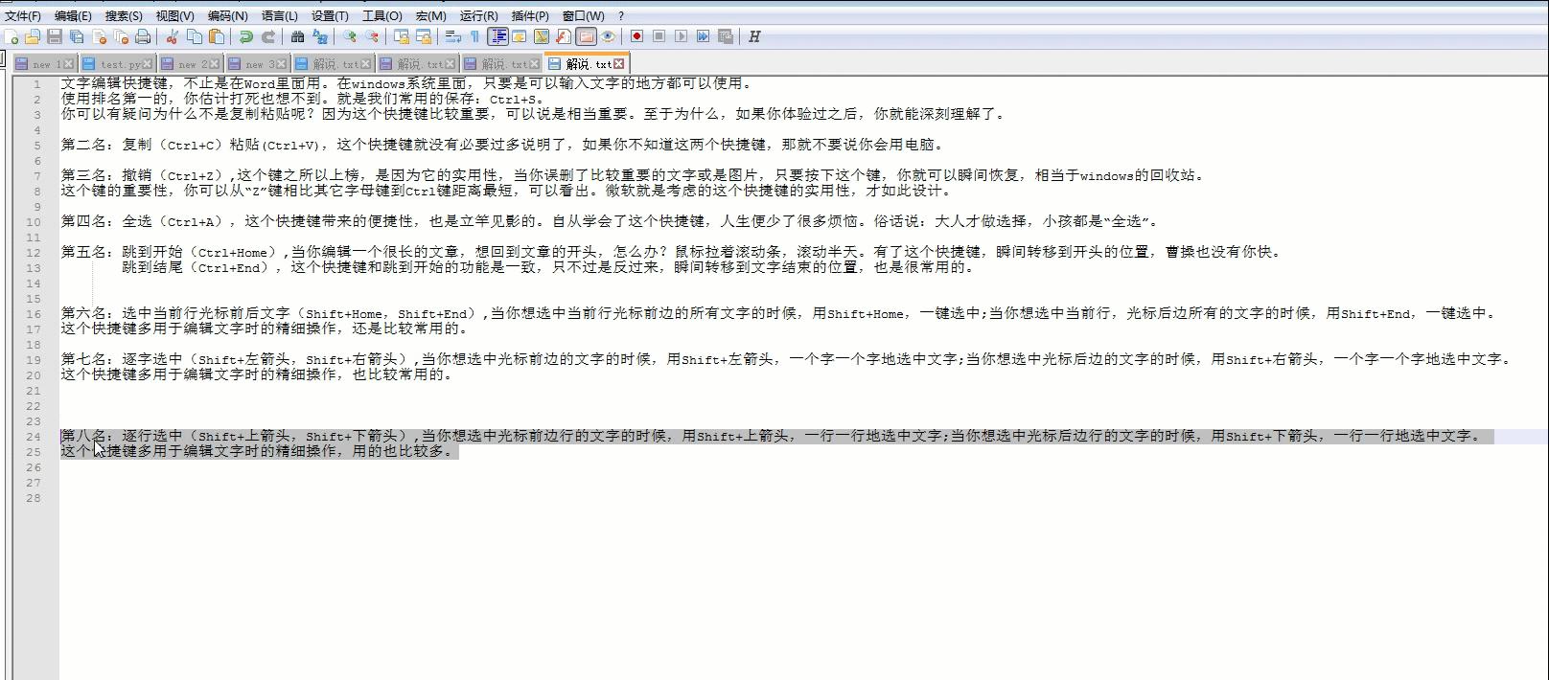
Task: Click the Save All toolbar icon
Action: point(77,36)
